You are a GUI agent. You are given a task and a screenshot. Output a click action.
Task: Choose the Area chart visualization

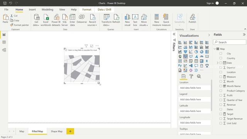click(185, 47)
